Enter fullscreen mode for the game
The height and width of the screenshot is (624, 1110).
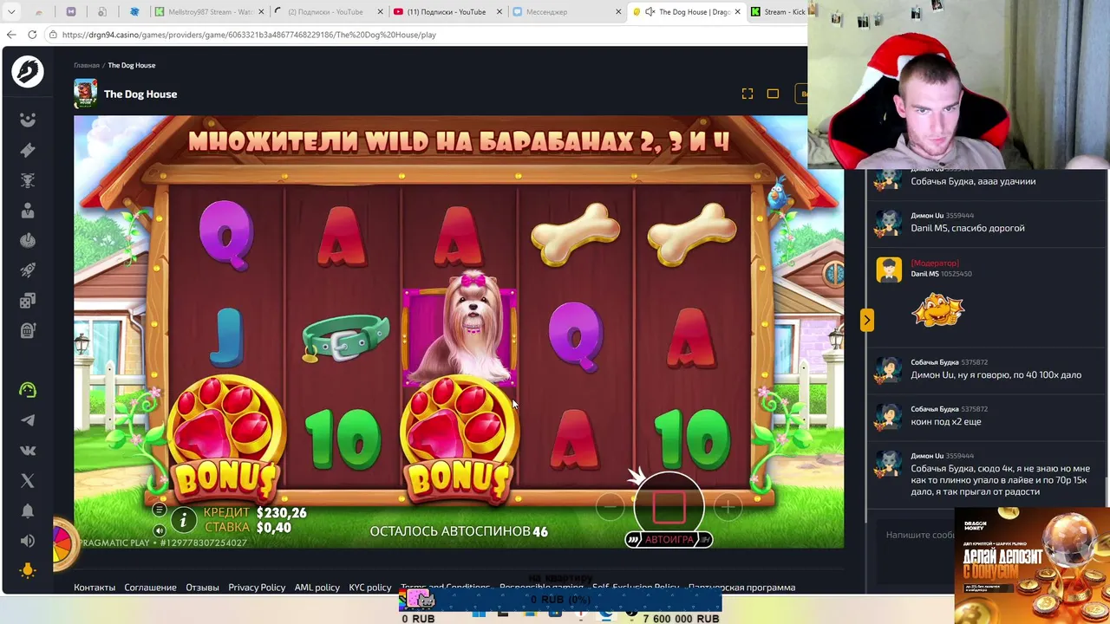[x=748, y=94]
